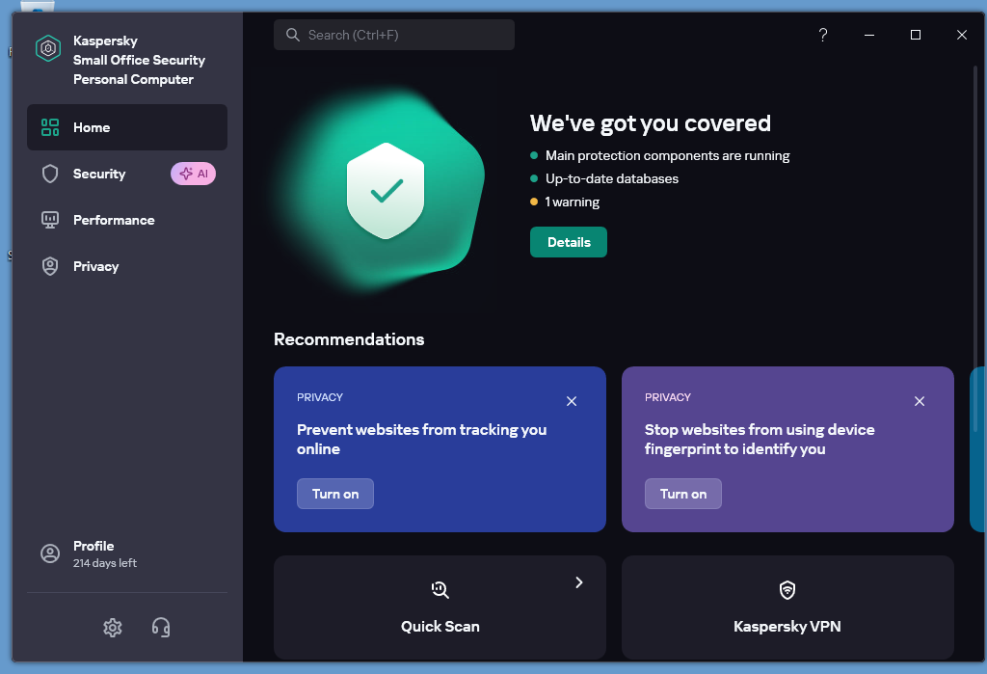The height and width of the screenshot is (674, 987).
Task: Minimize the Kaspersky window
Action: point(869,35)
